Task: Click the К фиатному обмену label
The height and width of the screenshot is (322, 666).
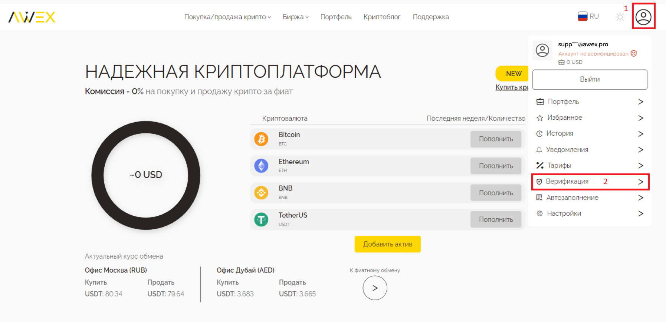Action: pyautogui.click(x=375, y=270)
